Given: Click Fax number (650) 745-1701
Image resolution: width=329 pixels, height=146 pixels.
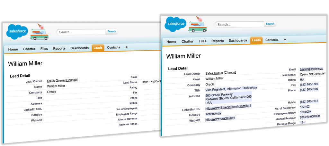Looking at the screenshot, I should (x=309, y=84).
